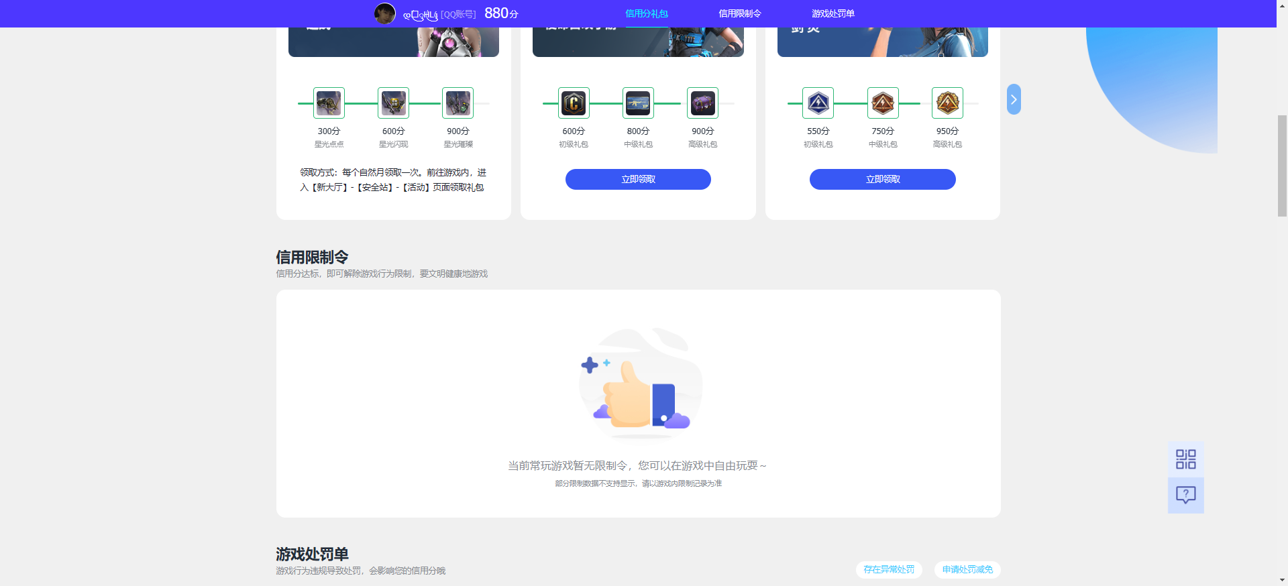The width and height of the screenshot is (1288, 586).
Task: Click the 当前常玩游戏暂无限制令 message
Action: (637, 465)
